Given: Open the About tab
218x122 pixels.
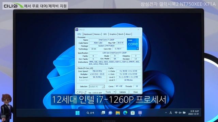Looking at the screenshot, I should [x=128, y=34].
